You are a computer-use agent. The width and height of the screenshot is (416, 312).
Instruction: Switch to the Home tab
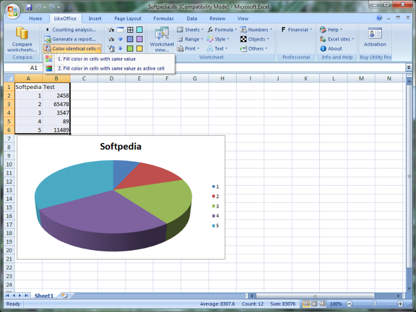pos(36,18)
